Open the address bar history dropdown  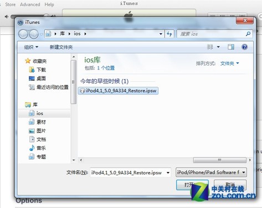[161, 34]
